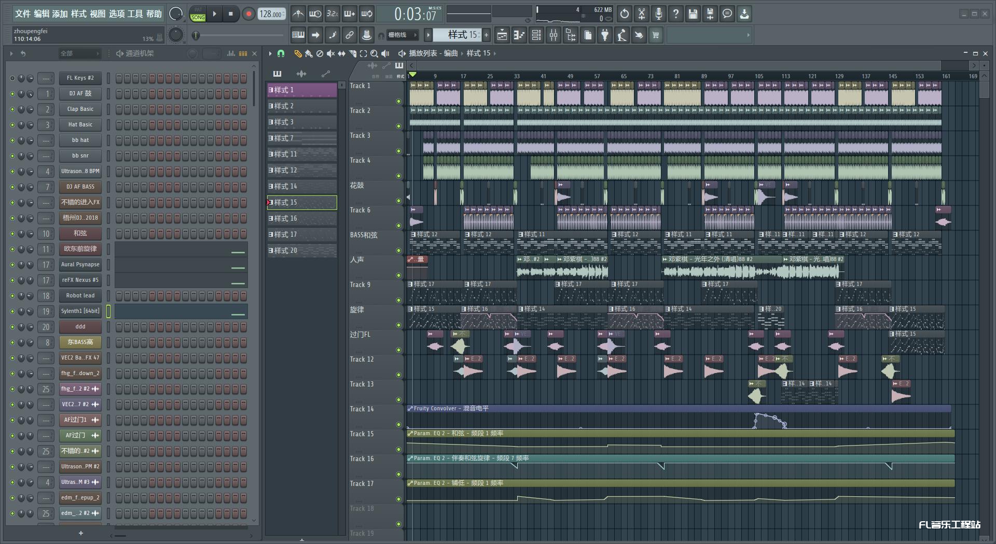Screen dimensions: 996x544
Task: Open the undo history refresh-arrow icon
Action: click(x=625, y=14)
